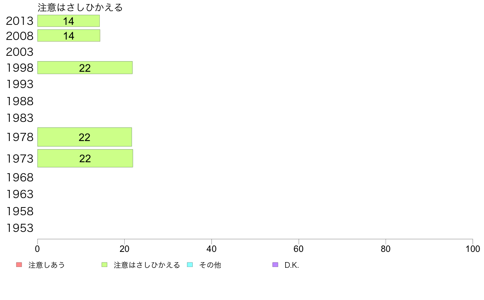The height and width of the screenshot is (300, 484).
Task: Select the 2013 bar showing 14
Action: coord(68,21)
